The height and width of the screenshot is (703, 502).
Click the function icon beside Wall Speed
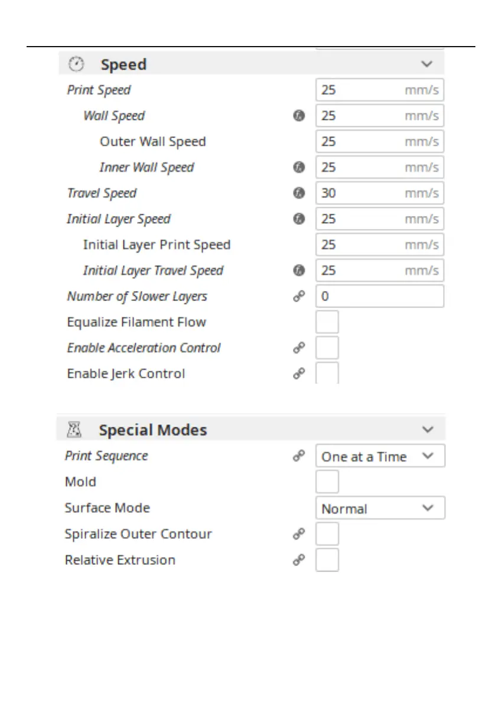tap(299, 116)
